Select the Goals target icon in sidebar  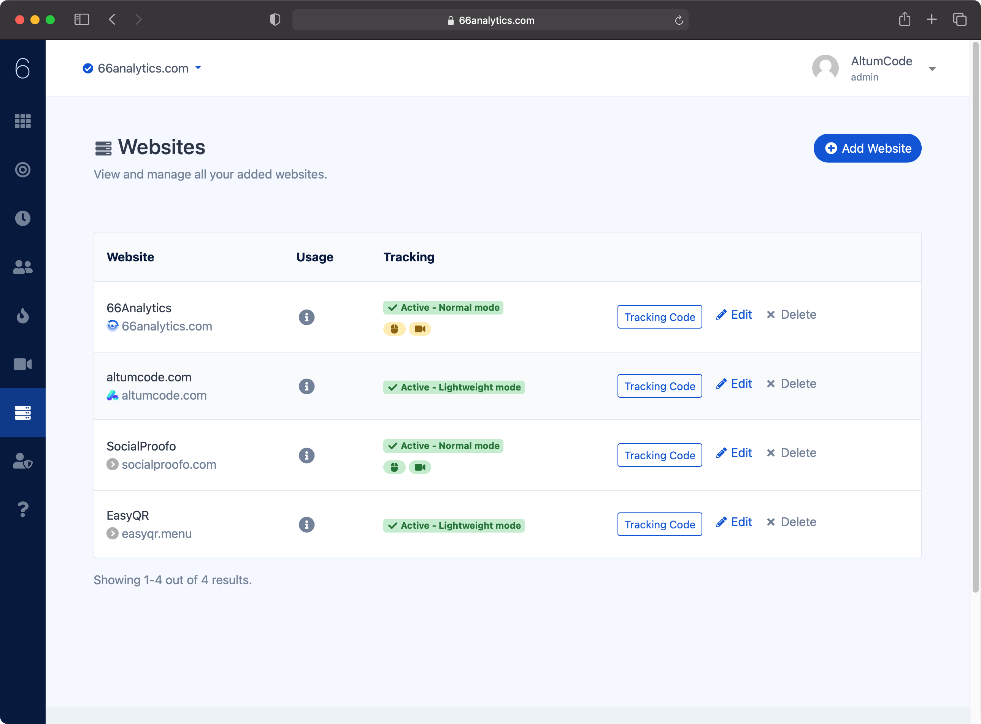(x=22, y=170)
